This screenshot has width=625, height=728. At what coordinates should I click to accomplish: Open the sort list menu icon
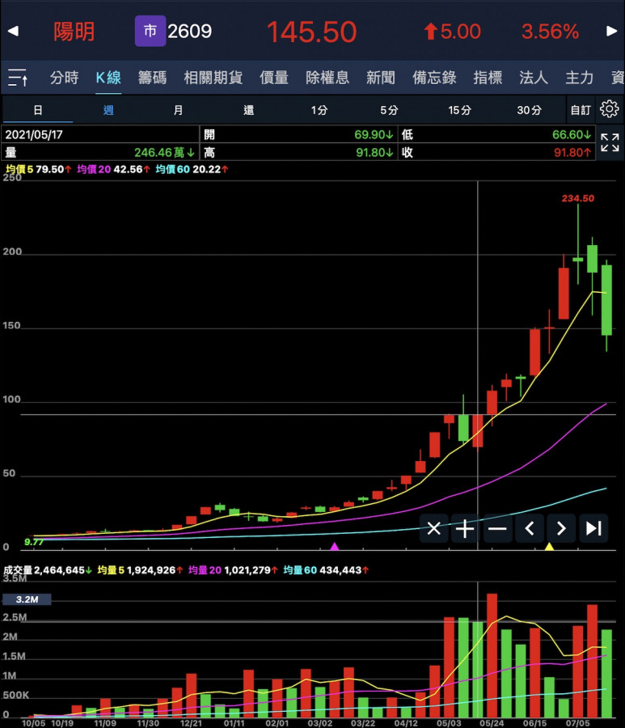pos(18,78)
